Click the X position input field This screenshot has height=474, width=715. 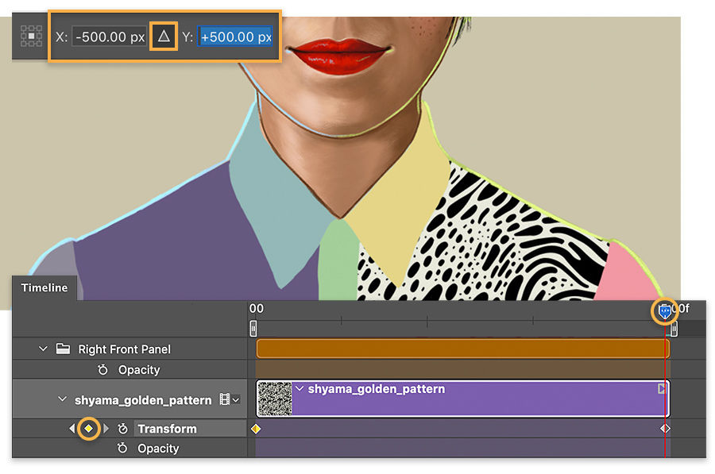(x=109, y=36)
